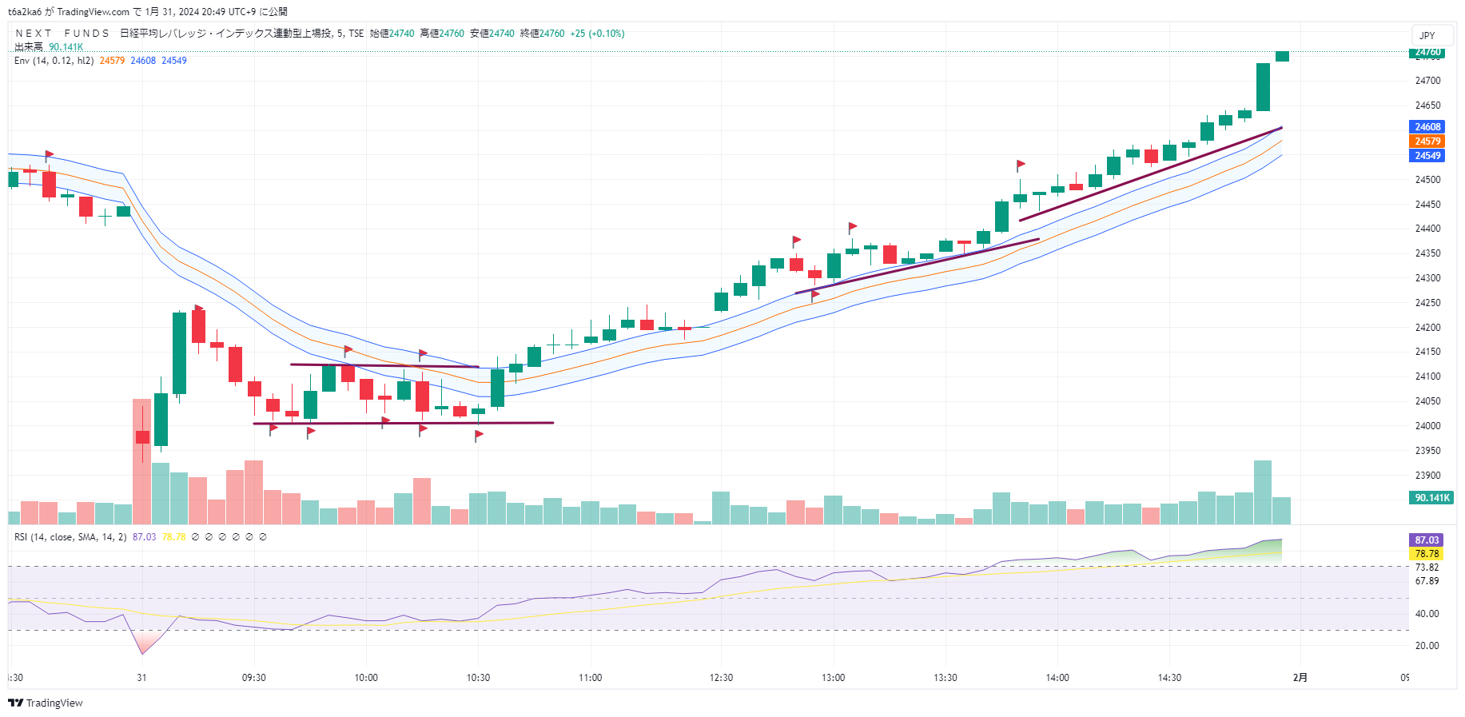The height and width of the screenshot is (717, 1465).
Task: Click the 2月 date label on time axis
Action: pos(1300,678)
